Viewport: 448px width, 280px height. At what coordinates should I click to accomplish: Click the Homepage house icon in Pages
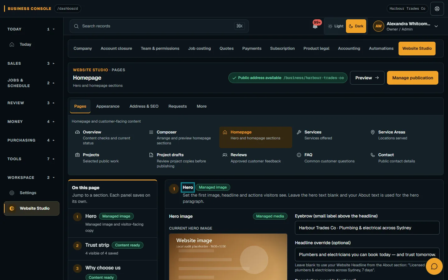coord(225,132)
